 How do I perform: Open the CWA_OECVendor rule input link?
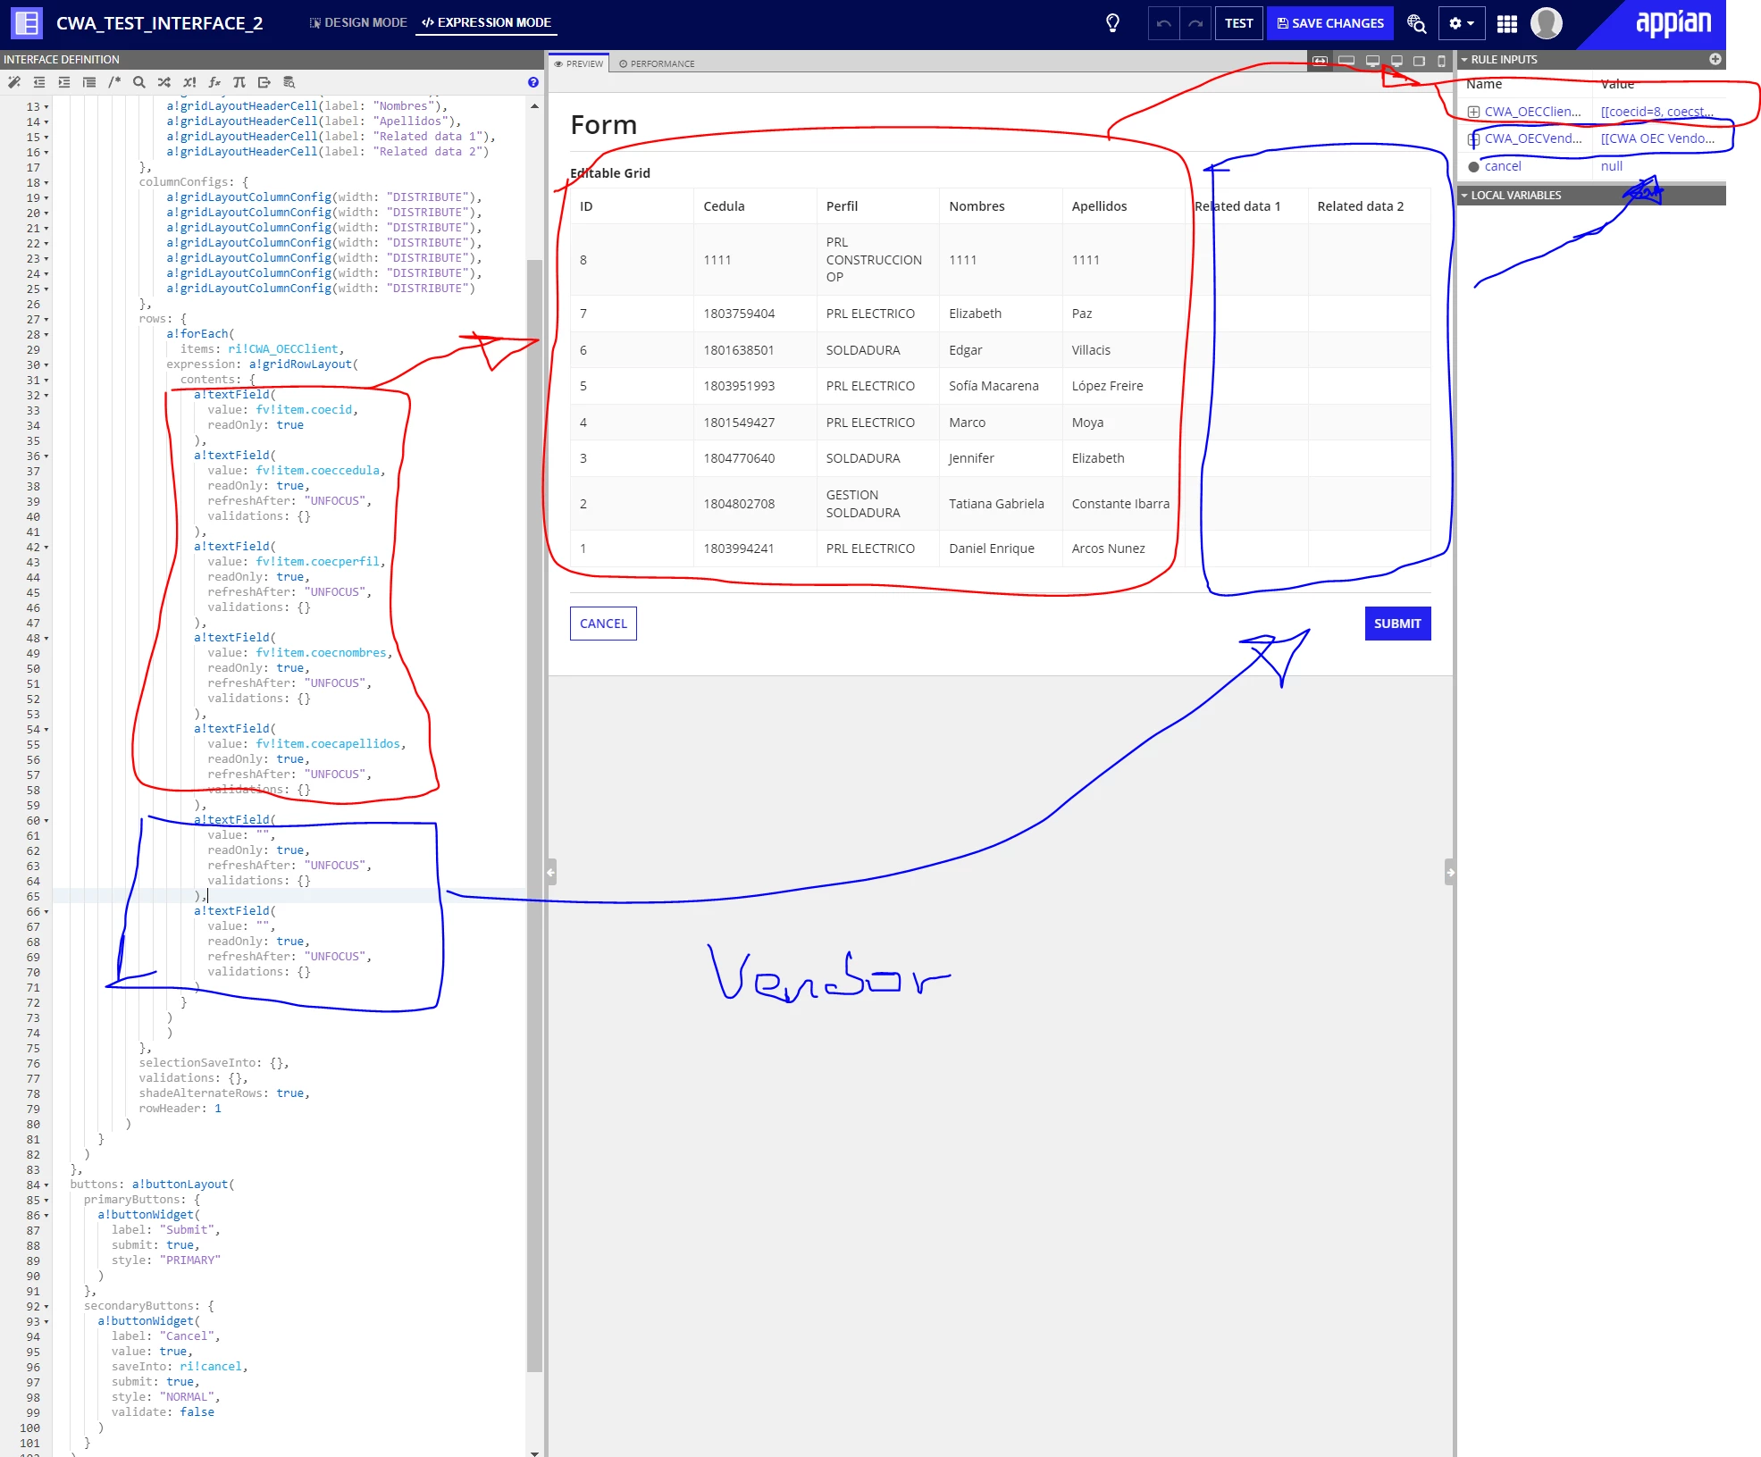pyautogui.click(x=1532, y=138)
